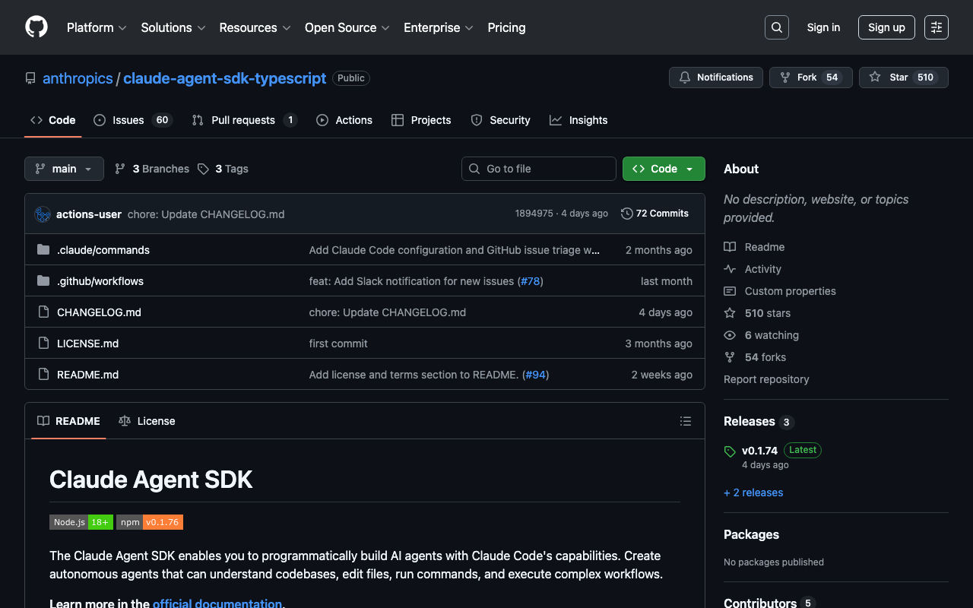Open the Pull requests tab
The image size is (973, 608).
click(x=242, y=120)
